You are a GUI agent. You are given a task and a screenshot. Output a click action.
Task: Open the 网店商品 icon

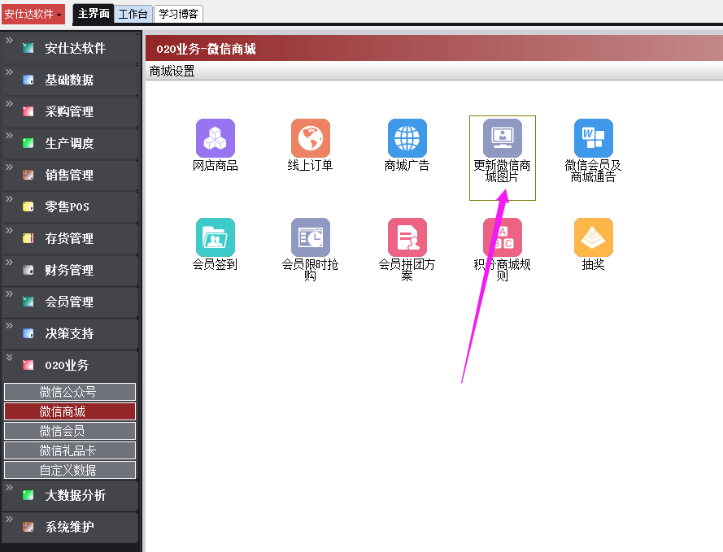216,138
